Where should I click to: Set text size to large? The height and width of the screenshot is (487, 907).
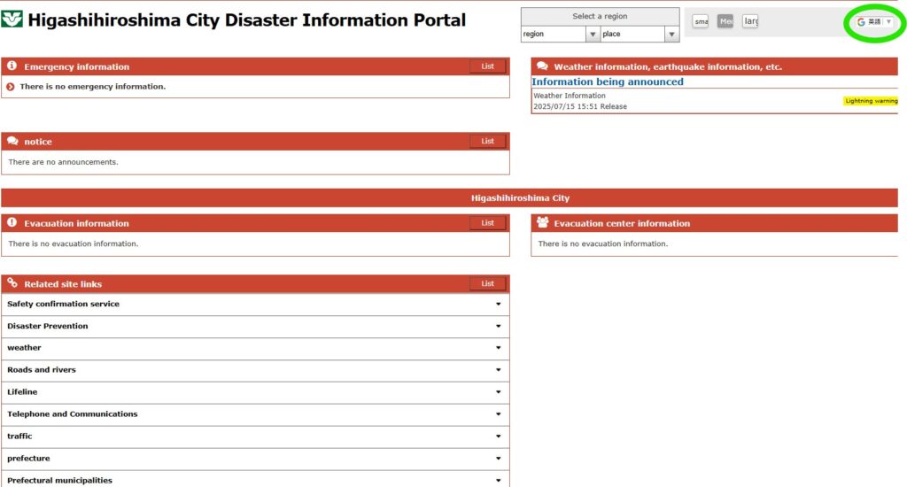[x=749, y=21]
